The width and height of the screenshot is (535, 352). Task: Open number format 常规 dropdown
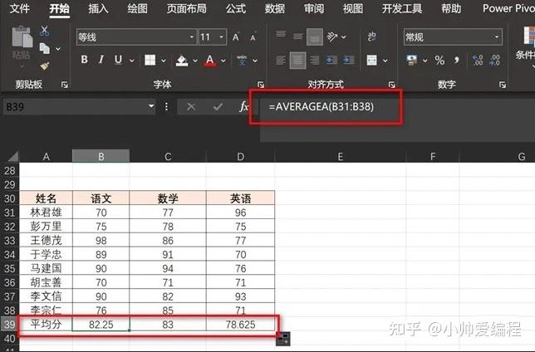[x=497, y=37]
